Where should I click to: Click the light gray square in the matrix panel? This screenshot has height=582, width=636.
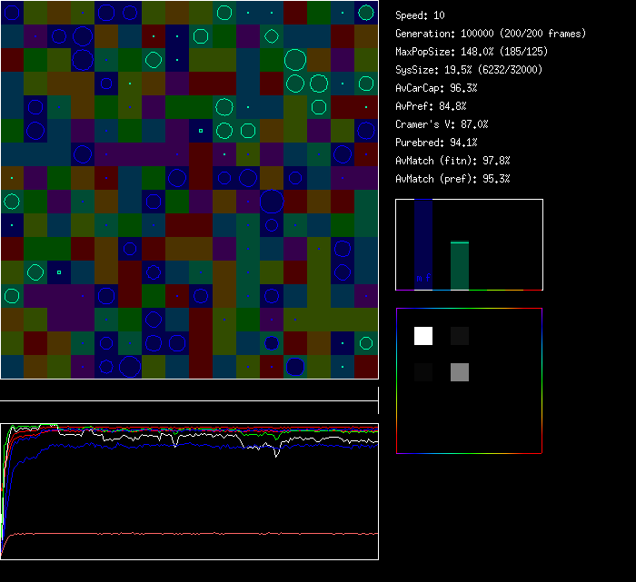(x=460, y=371)
